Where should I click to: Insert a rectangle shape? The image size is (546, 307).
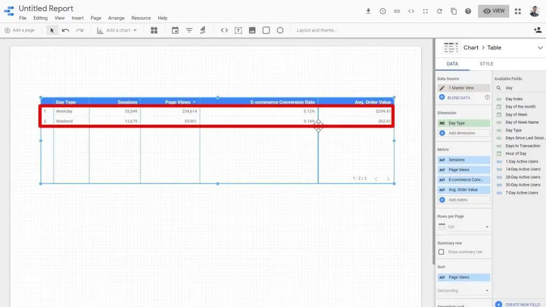click(266, 30)
